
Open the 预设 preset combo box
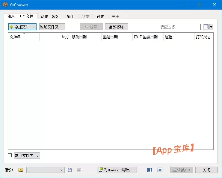[x=45, y=170]
